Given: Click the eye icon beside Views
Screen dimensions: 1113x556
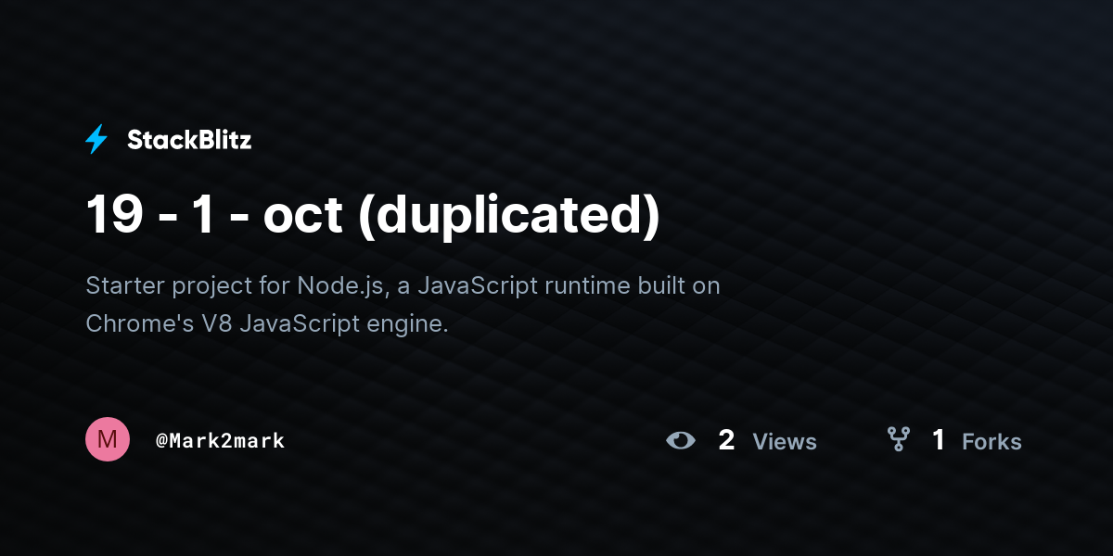Looking at the screenshot, I should pyautogui.click(x=681, y=440).
